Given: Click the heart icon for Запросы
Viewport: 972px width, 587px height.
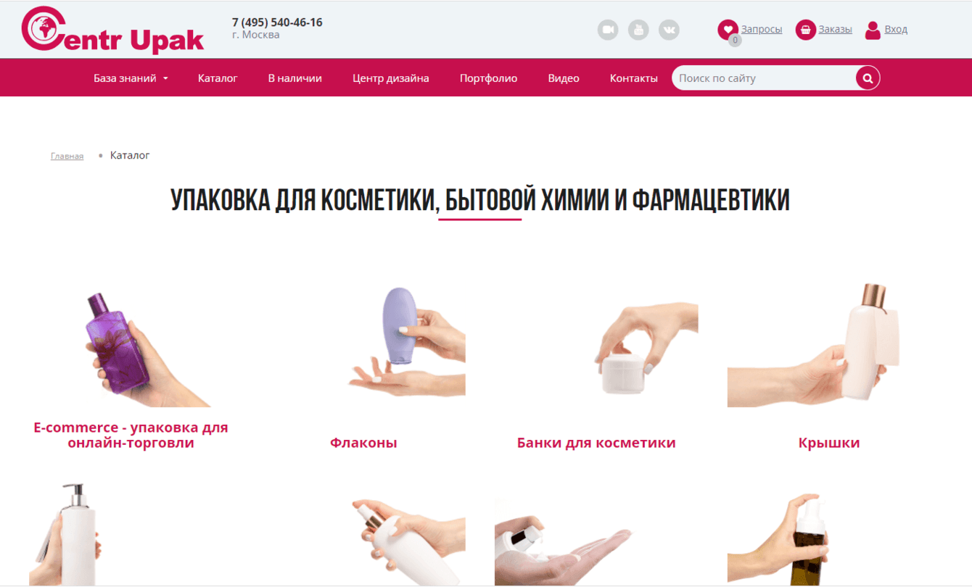Looking at the screenshot, I should pos(728,30).
